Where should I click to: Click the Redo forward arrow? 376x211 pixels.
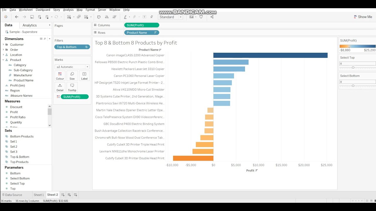(24, 17)
